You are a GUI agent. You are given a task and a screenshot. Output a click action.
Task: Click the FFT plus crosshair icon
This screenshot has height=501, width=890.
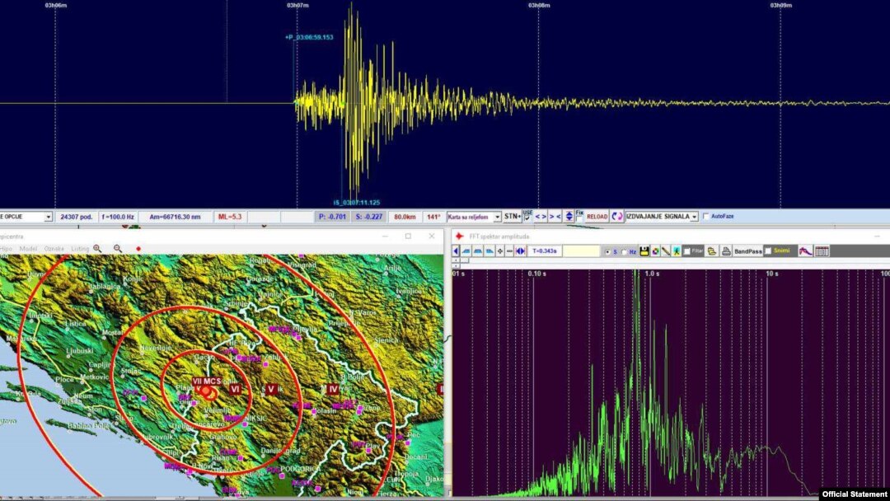pos(500,250)
